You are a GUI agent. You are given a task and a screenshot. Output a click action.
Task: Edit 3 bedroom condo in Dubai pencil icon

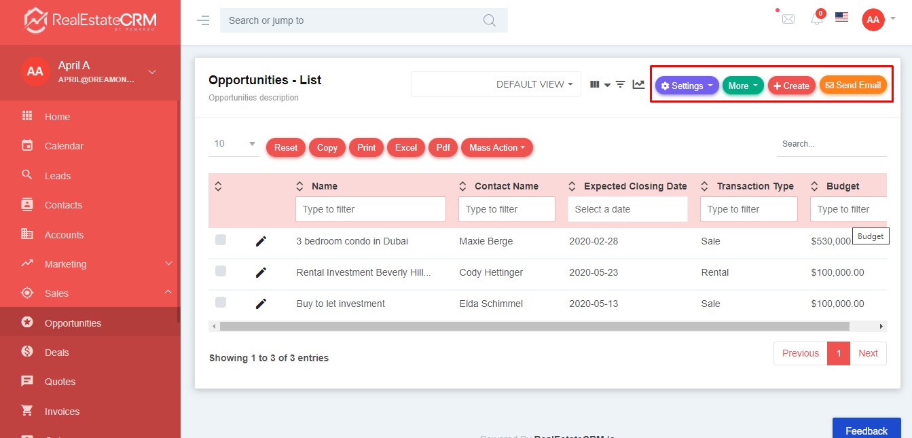[261, 241]
